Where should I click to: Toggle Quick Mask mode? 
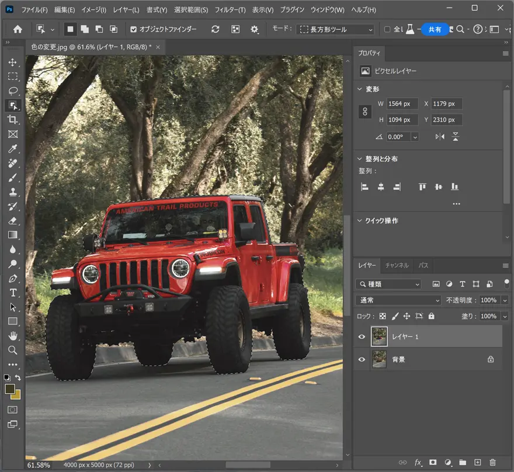(12, 409)
